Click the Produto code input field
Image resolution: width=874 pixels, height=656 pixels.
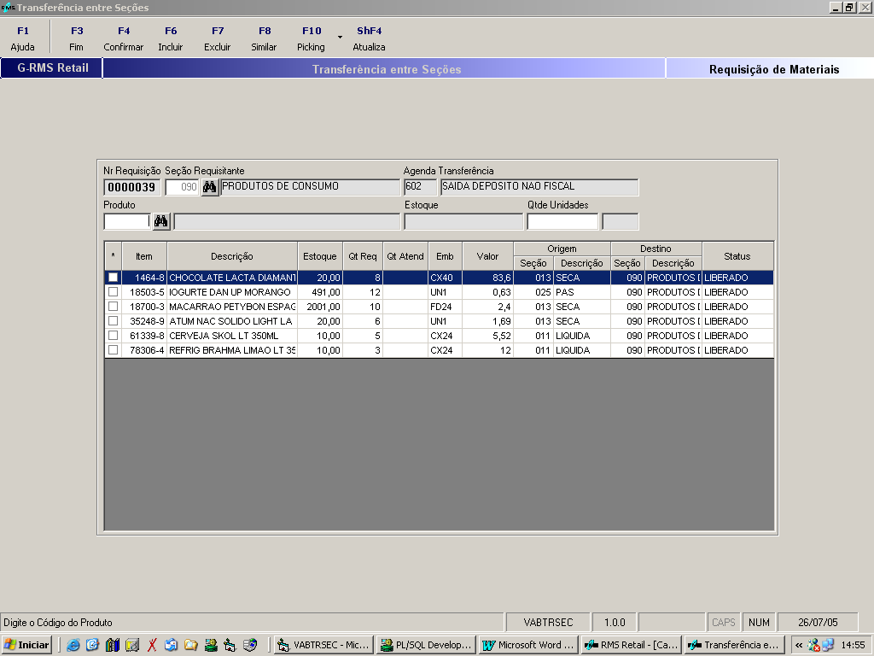coord(127,221)
